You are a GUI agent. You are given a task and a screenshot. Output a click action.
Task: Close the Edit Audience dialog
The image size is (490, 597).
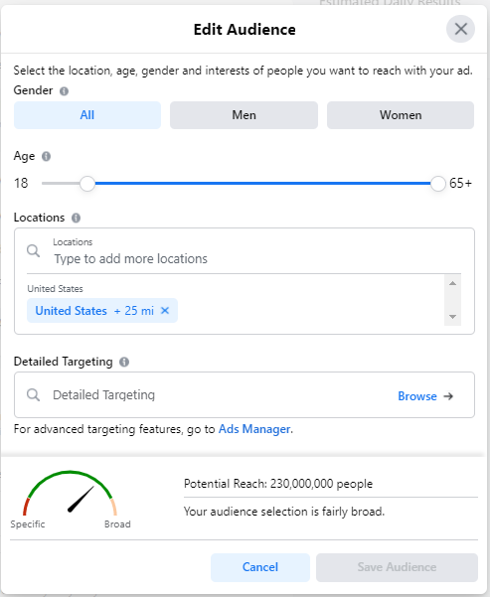460,29
